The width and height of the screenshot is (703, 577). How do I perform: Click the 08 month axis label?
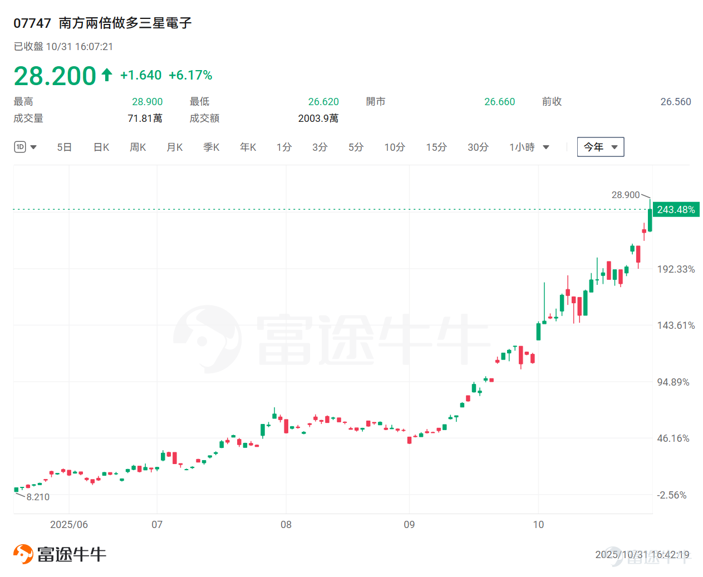(x=286, y=525)
